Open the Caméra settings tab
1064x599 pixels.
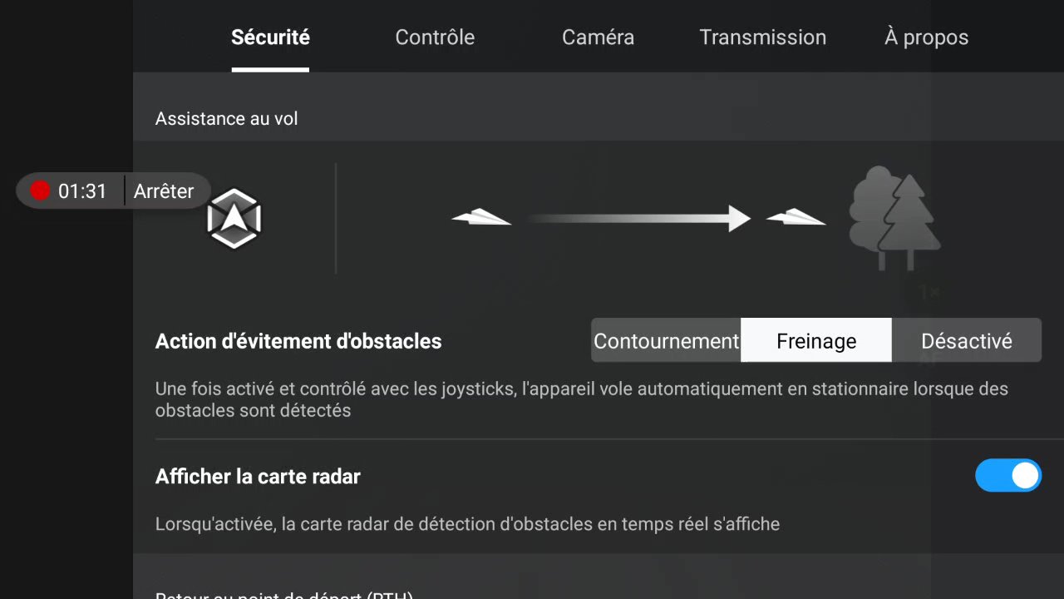598,37
